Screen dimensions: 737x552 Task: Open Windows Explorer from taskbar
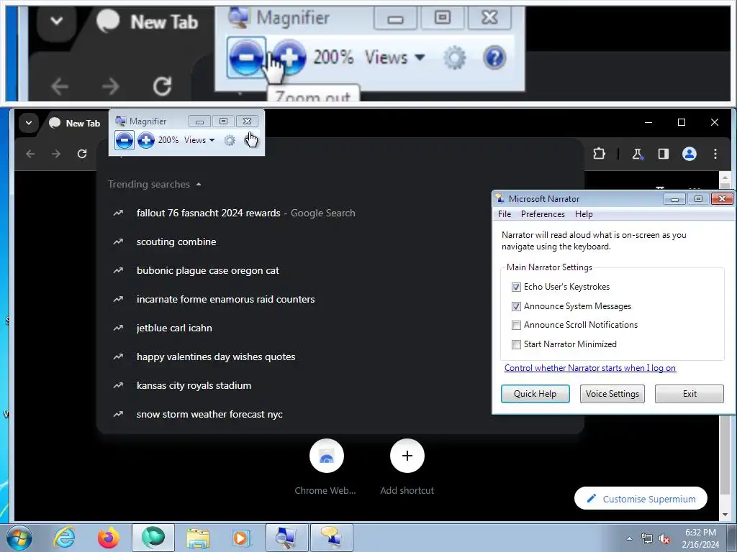198,538
